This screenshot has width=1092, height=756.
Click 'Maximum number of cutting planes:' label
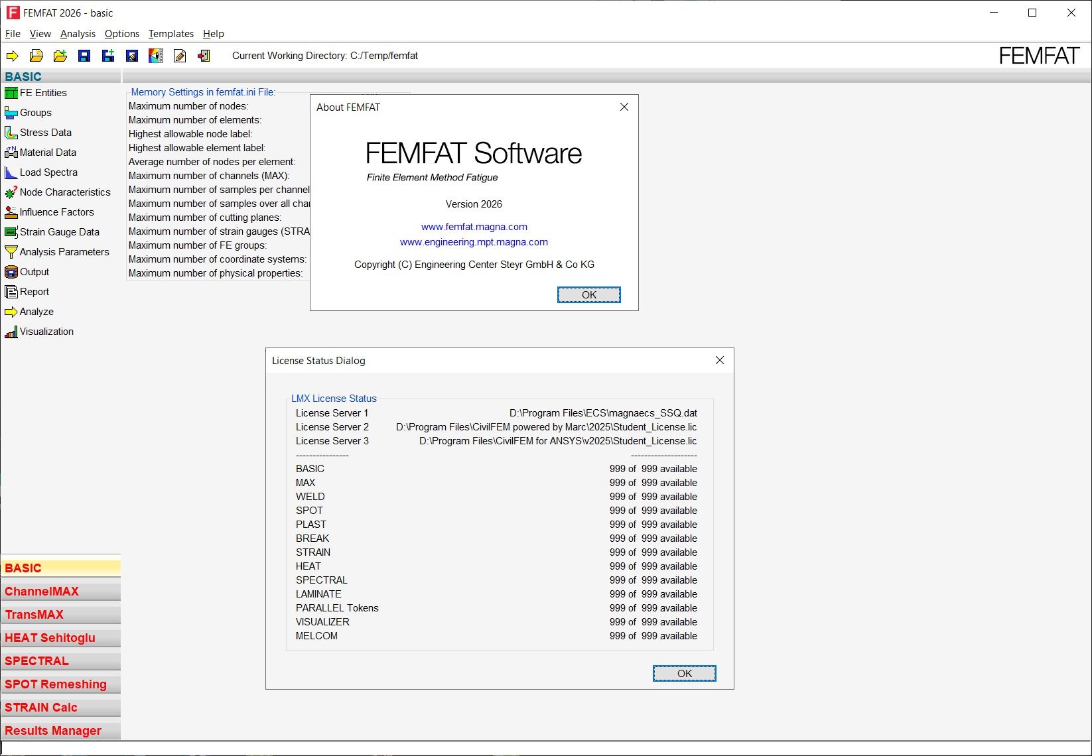(205, 218)
